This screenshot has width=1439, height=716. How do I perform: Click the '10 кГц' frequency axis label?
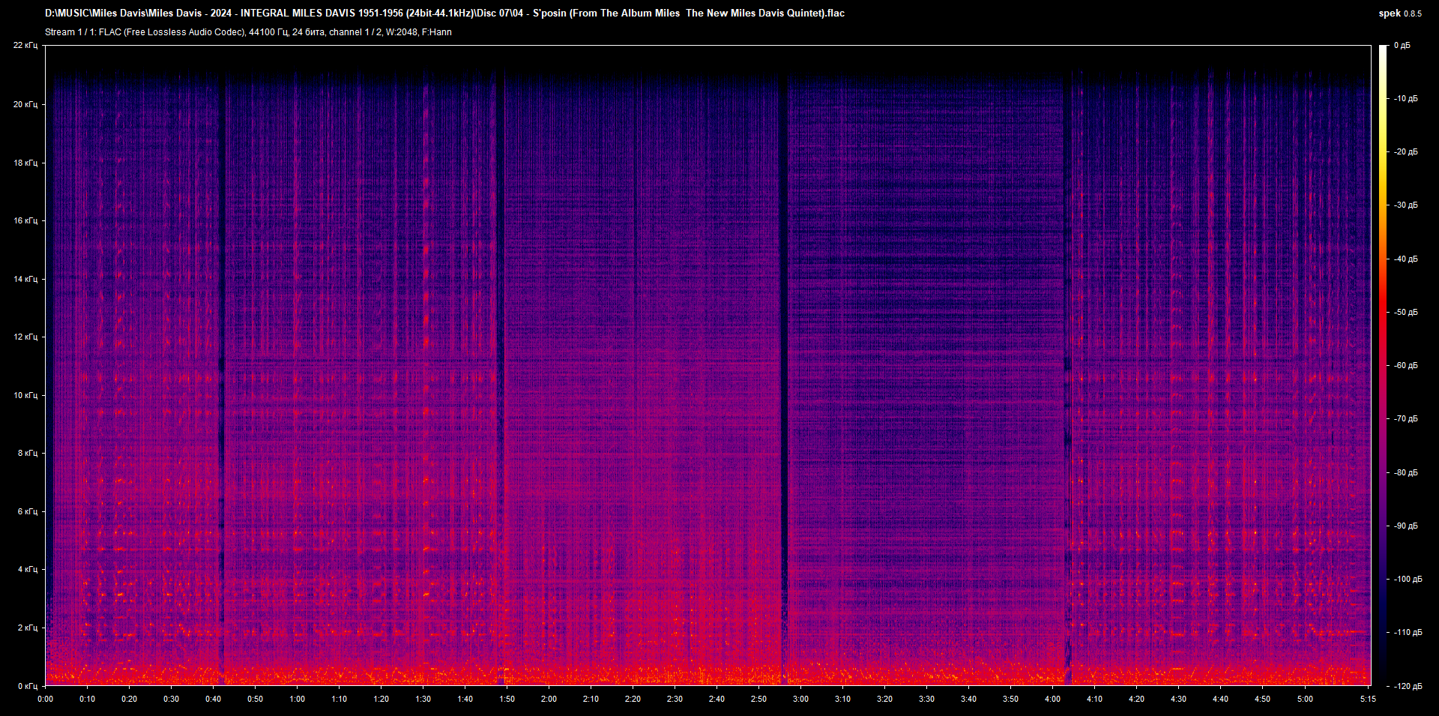(25, 395)
